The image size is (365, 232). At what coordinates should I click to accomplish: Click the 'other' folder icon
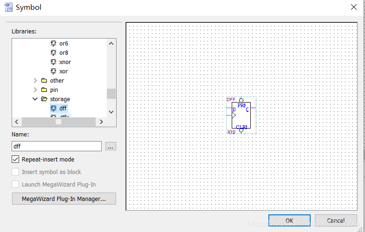point(44,81)
